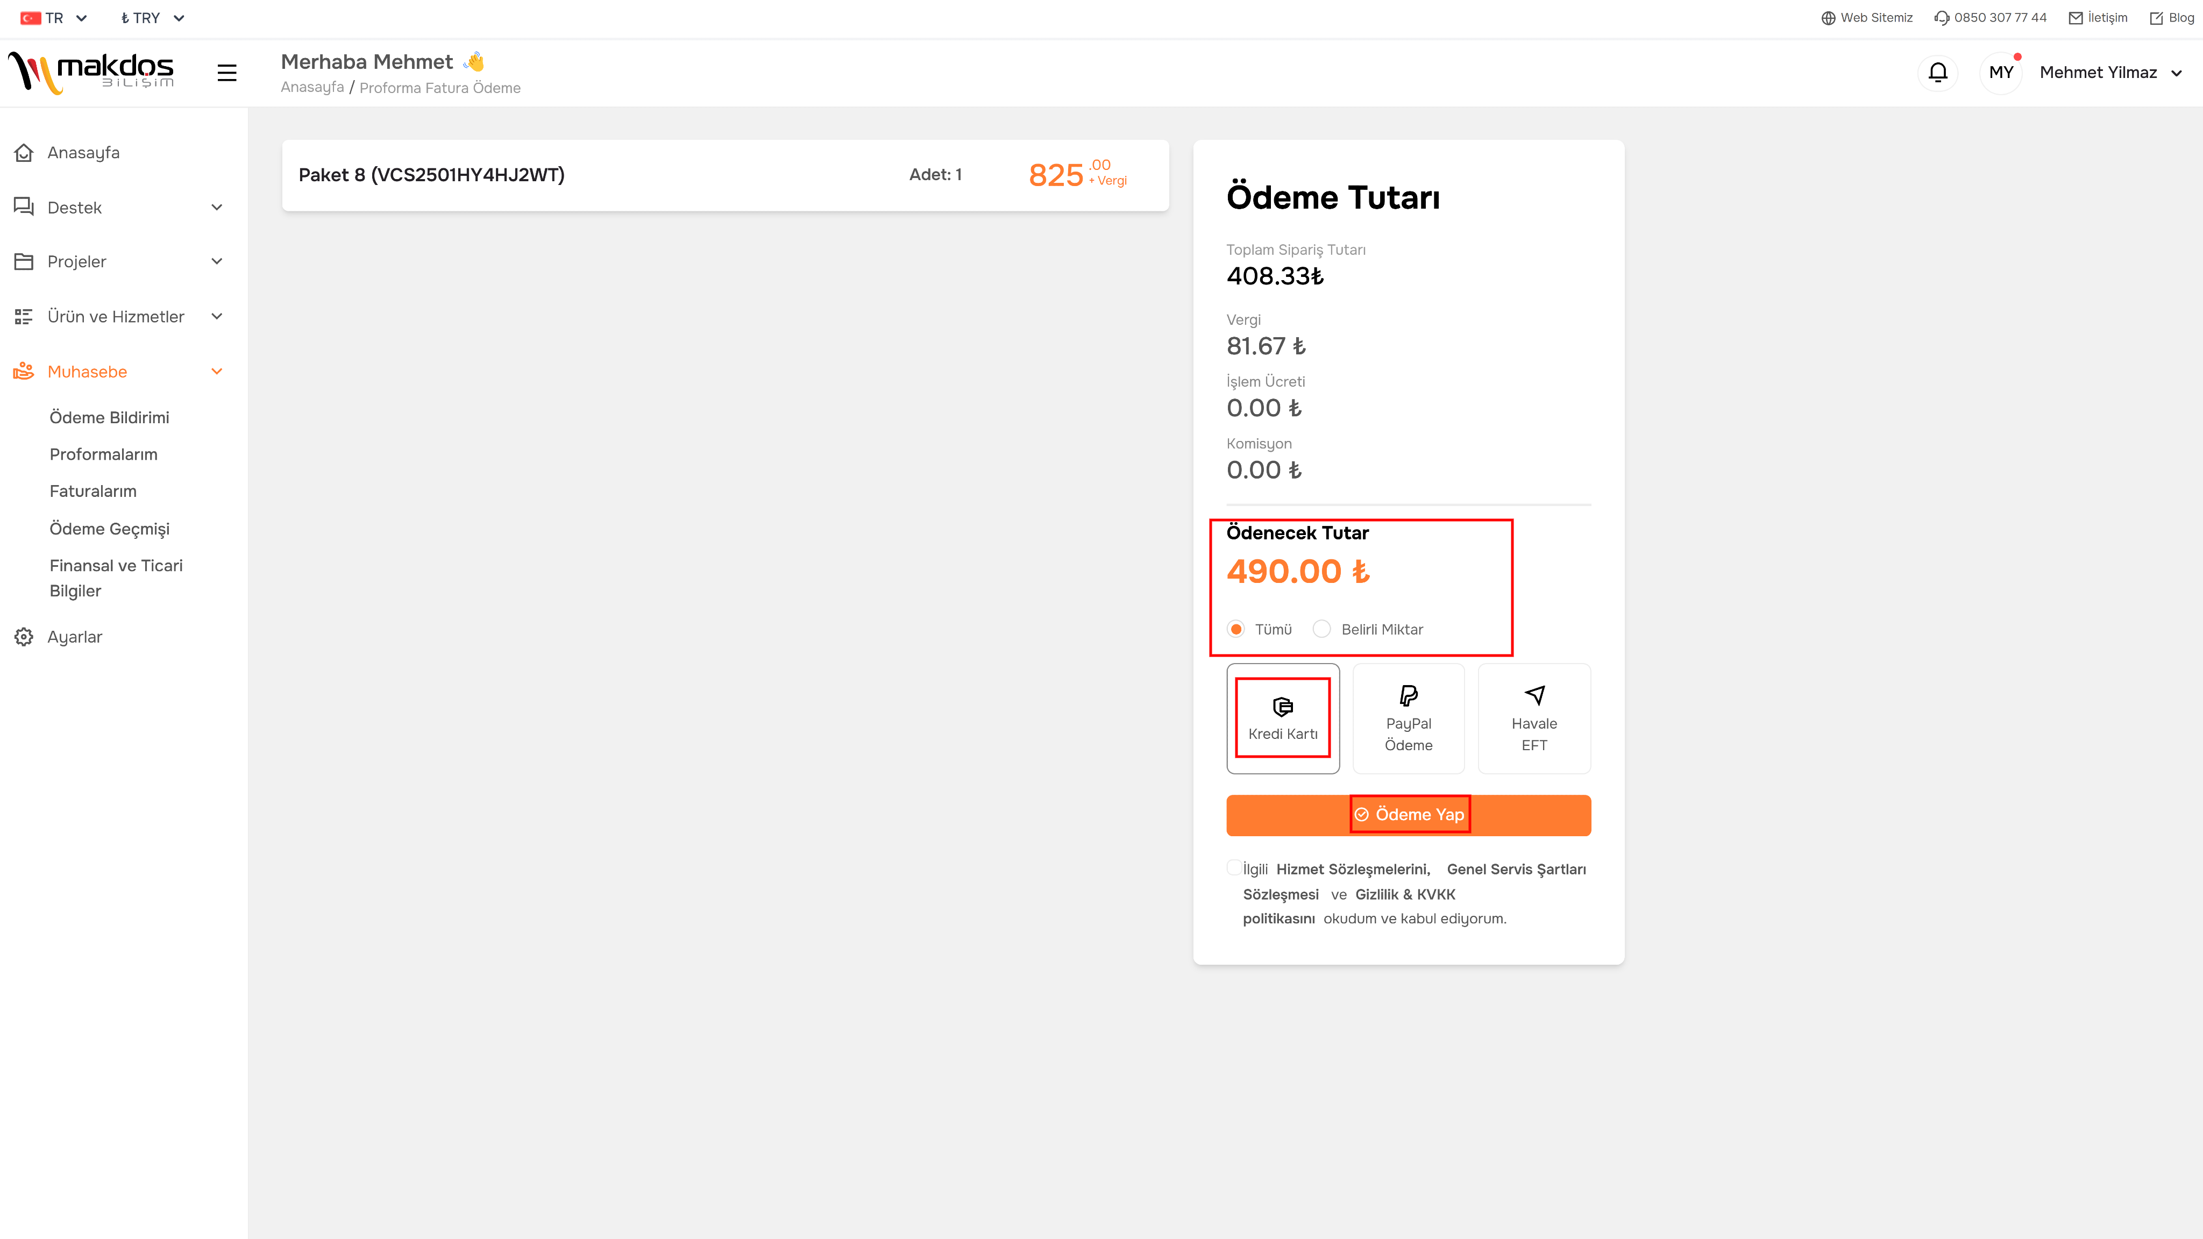Click the Kredi Kartı card icon
Screen dimensions: 2203x1239
coord(1283,706)
